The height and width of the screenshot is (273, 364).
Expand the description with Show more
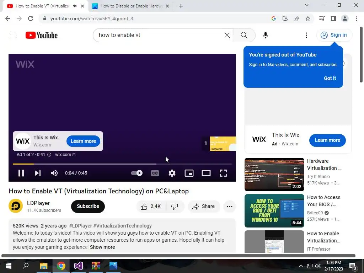(x=102, y=247)
